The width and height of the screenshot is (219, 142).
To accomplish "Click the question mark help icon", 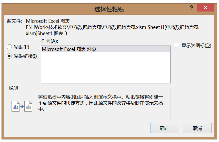I will (191, 7).
